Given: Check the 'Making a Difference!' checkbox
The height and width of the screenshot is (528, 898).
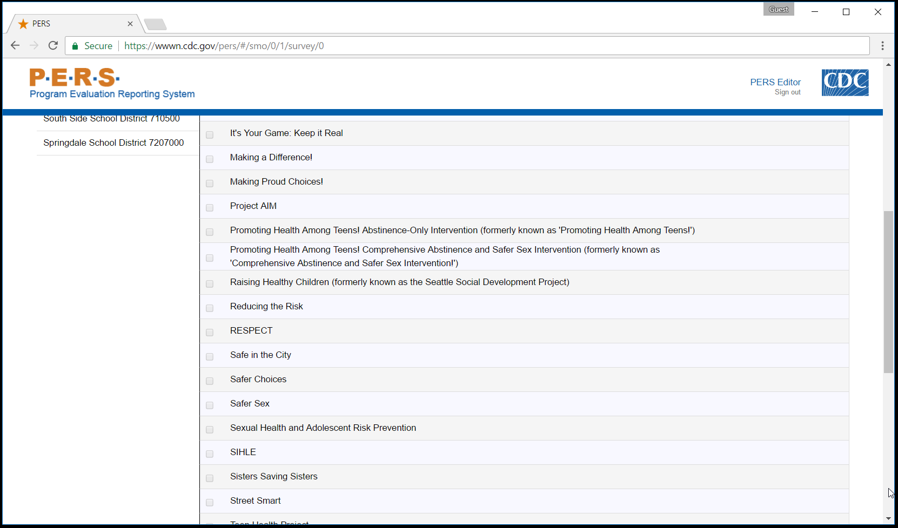Looking at the screenshot, I should pyautogui.click(x=210, y=159).
